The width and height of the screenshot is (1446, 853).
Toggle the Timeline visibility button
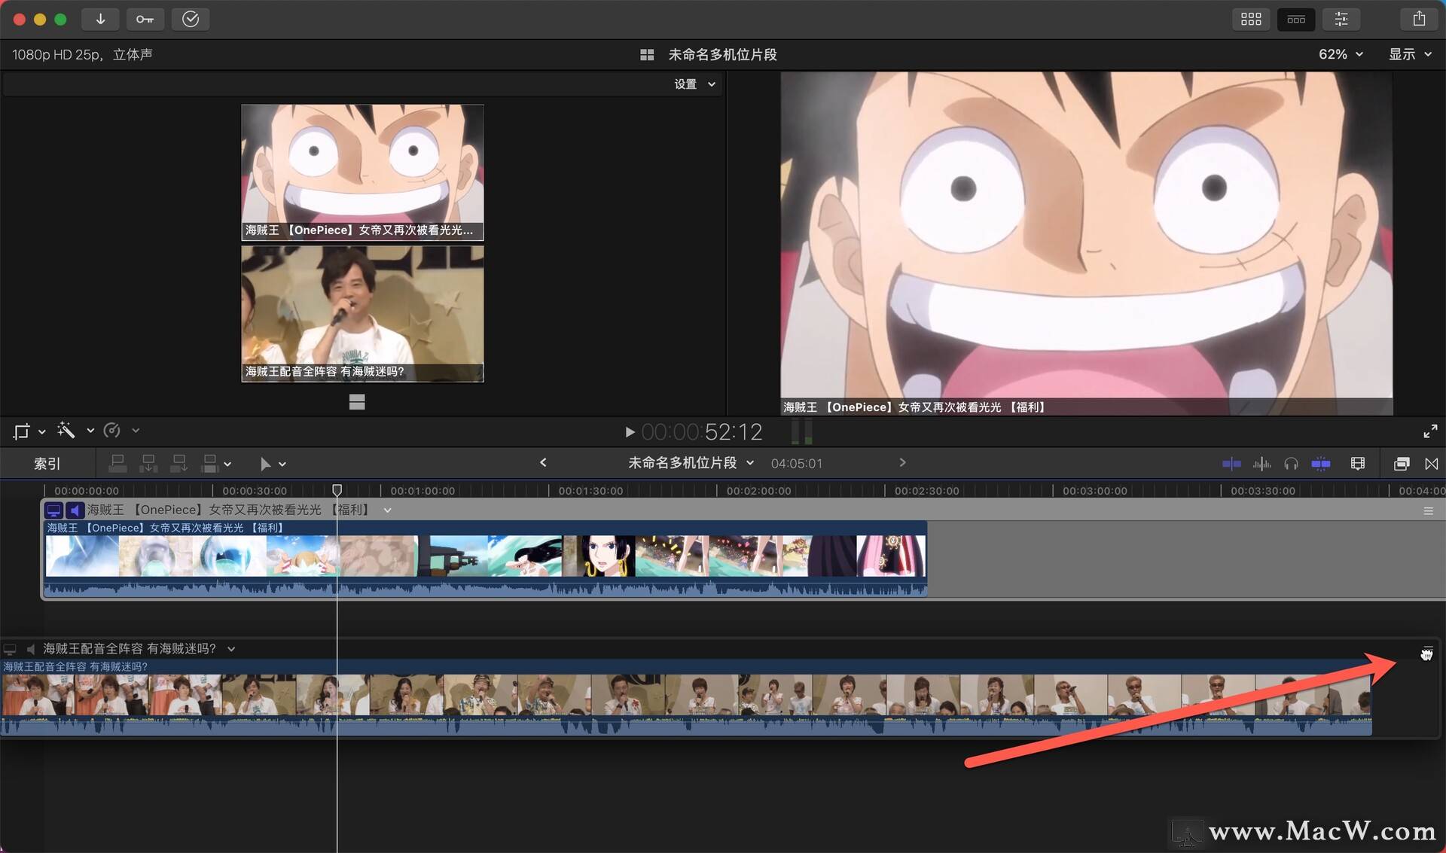coord(1296,19)
